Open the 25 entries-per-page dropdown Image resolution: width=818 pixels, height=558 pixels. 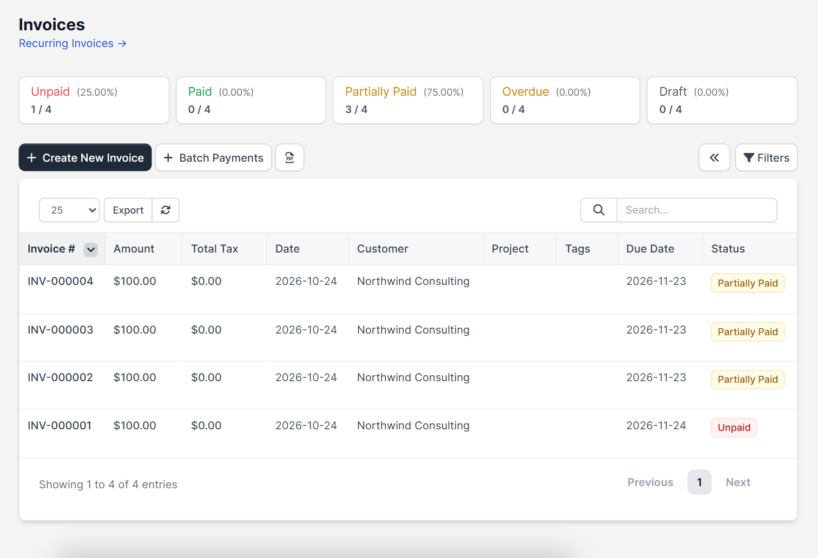69,210
